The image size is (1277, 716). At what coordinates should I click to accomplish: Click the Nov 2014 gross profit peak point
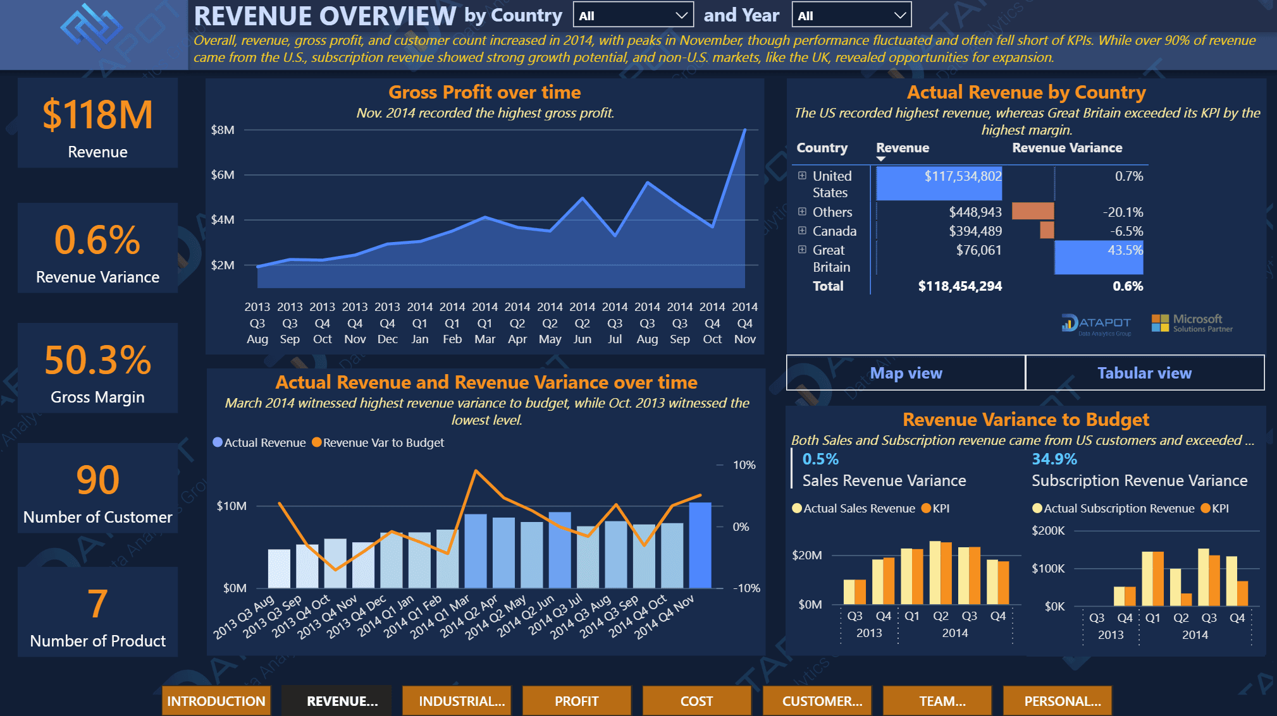(744, 130)
